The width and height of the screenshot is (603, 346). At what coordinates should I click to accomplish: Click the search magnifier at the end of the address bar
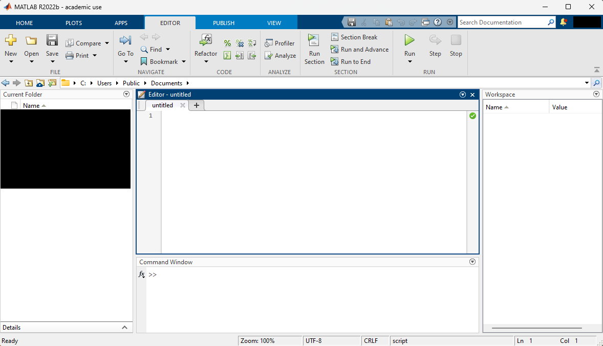point(596,83)
